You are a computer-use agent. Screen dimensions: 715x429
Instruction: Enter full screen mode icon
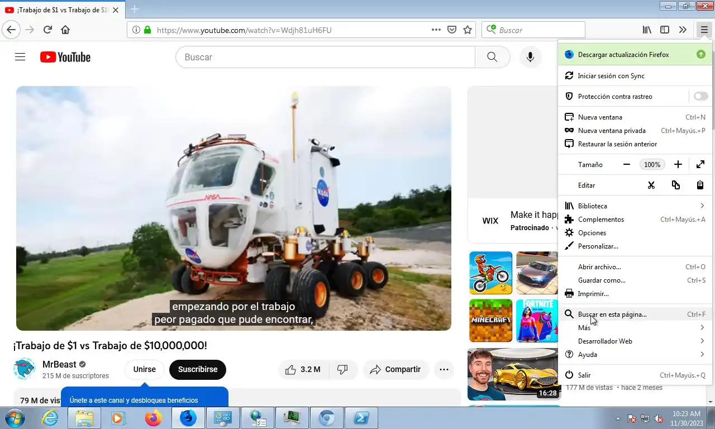[700, 164]
